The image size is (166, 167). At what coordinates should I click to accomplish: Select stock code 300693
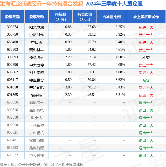pos(12,57)
